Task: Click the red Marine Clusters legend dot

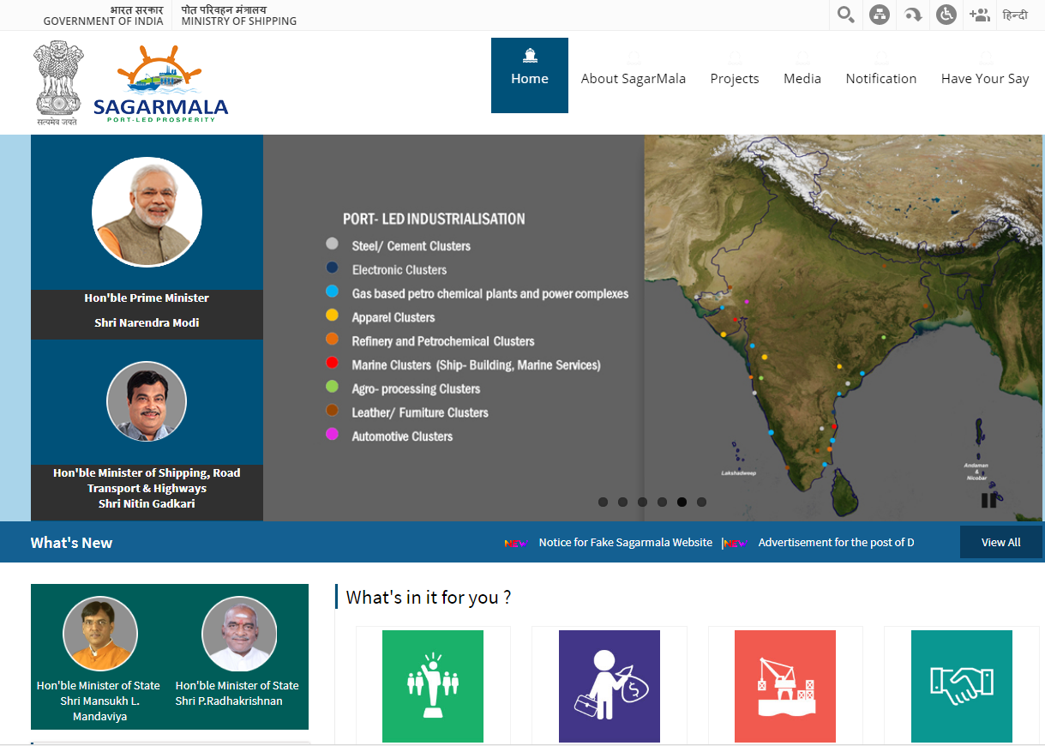Action: [x=332, y=364]
